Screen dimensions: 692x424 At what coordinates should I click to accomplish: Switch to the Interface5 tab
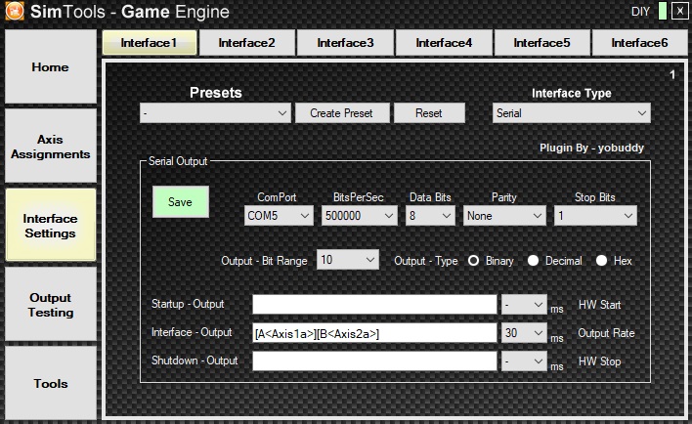[541, 43]
